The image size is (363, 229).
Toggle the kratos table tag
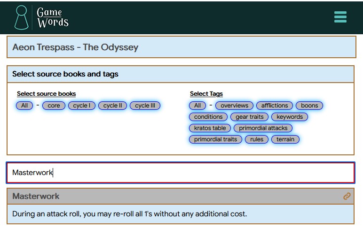click(x=210, y=128)
